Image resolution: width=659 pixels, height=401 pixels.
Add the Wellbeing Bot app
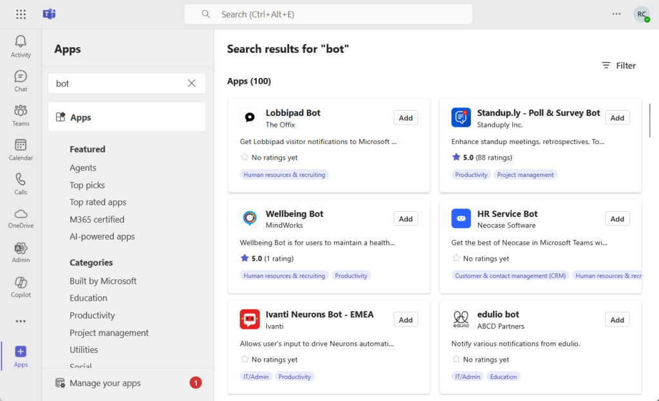click(x=405, y=219)
